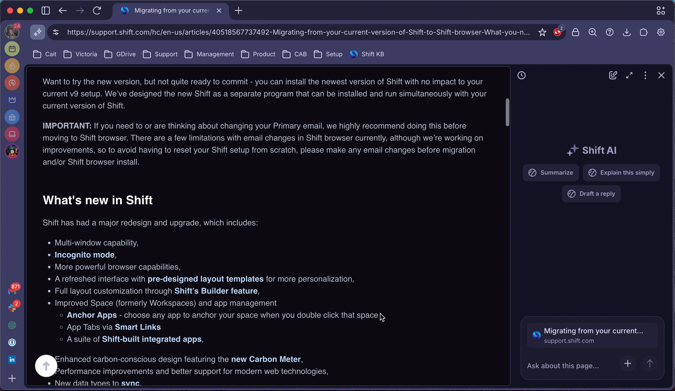This screenshot has height=391, width=675.
Task: Open the profile avatar with 24 badge
Action: (x=12, y=31)
